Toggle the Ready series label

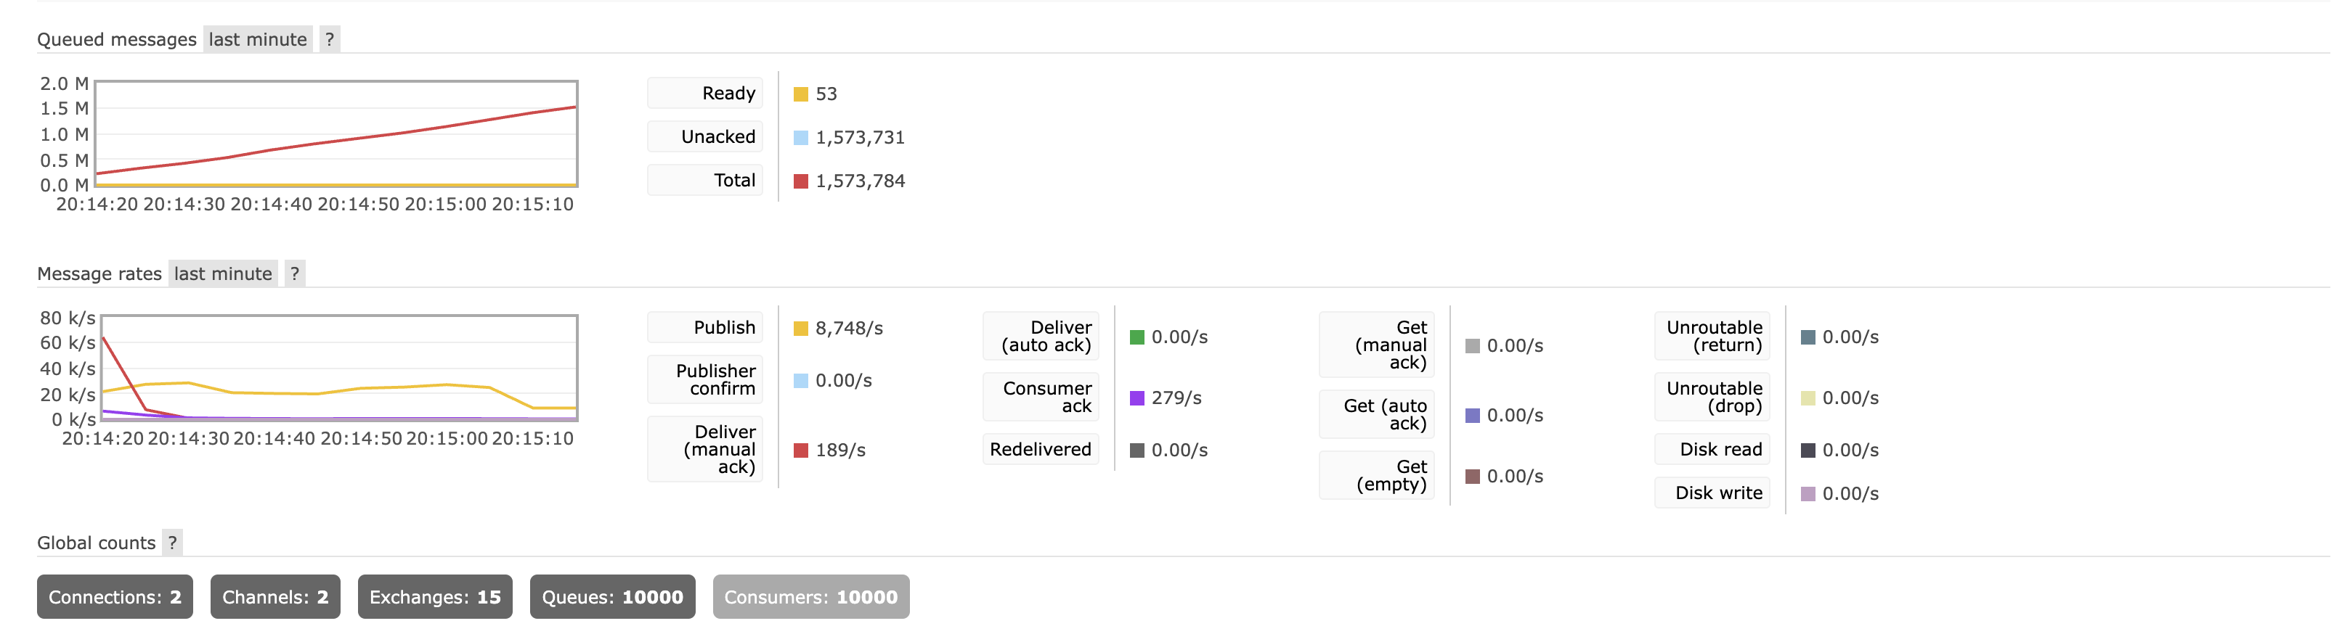(705, 93)
